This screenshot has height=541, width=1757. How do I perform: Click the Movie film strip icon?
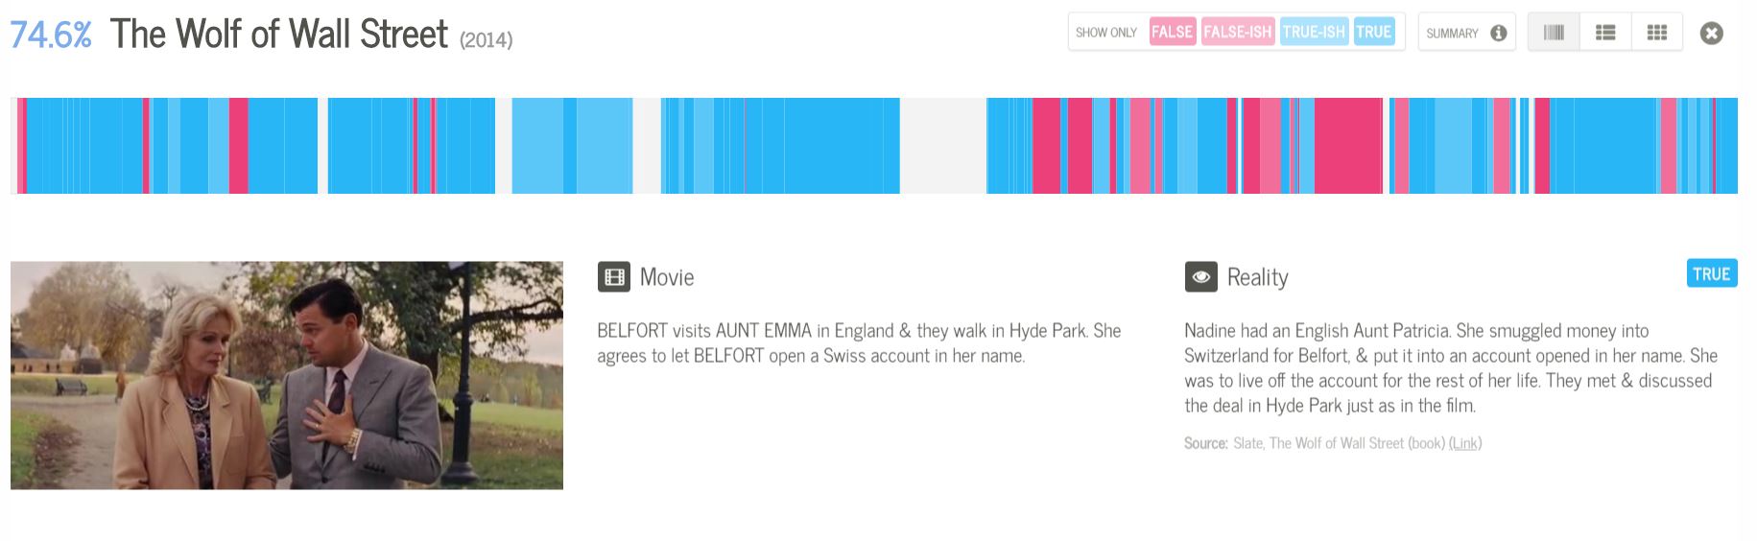tap(614, 277)
